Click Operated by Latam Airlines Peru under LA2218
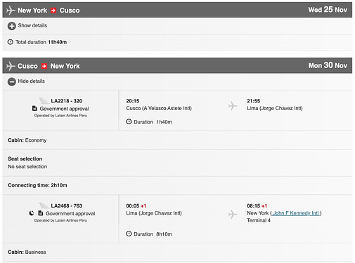Image resolution: width=355 pixels, height=263 pixels. pyautogui.click(x=60, y=116)
